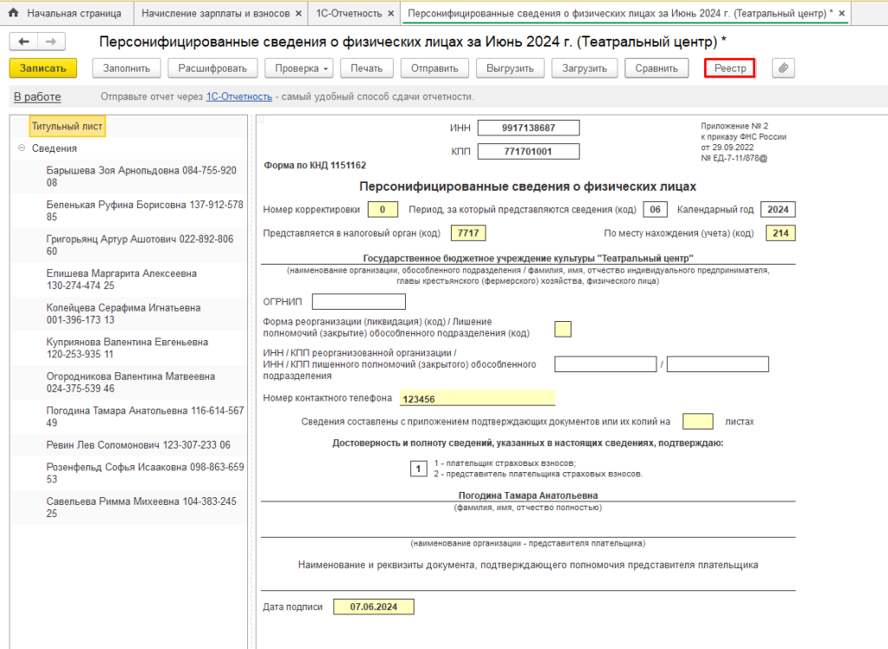Click the home icon tab
Viewport: 888px width, 649px height.
pos(14,14)
